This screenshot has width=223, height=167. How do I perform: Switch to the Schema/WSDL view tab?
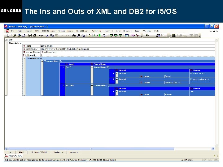tap(39, 152)
